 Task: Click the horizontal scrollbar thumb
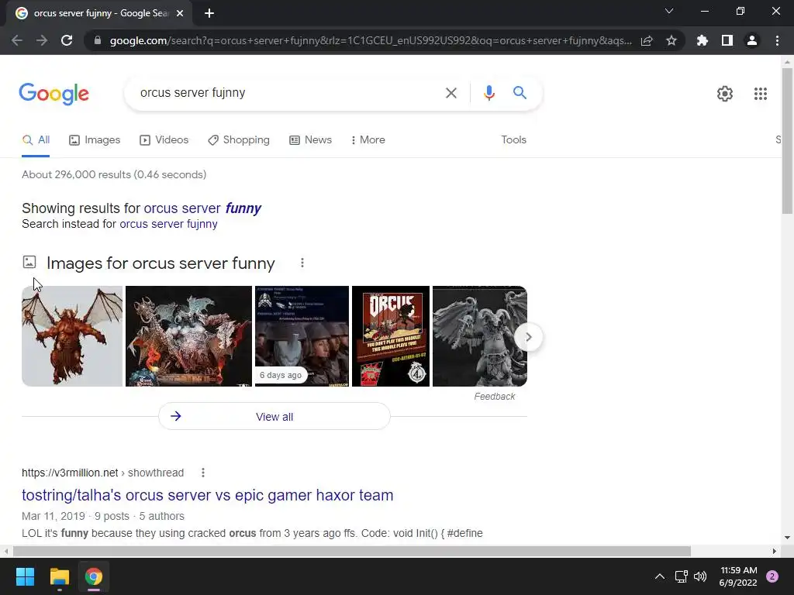coord(352,551)
